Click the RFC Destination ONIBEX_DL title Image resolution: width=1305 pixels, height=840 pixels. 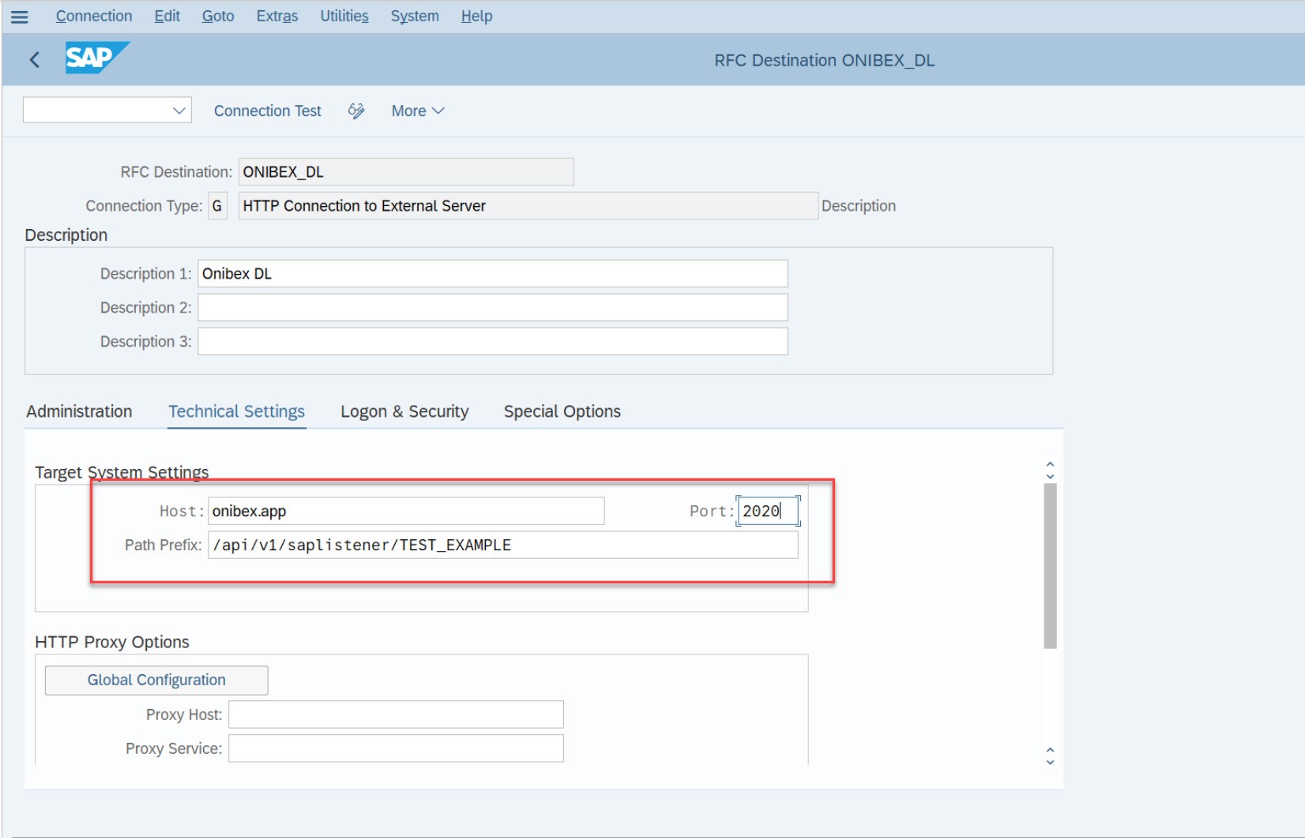(x=825, y=61)
